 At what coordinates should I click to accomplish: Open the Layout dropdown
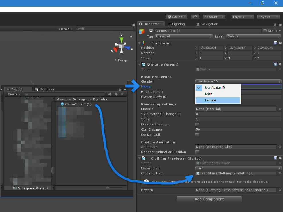[x=268, y=17]
